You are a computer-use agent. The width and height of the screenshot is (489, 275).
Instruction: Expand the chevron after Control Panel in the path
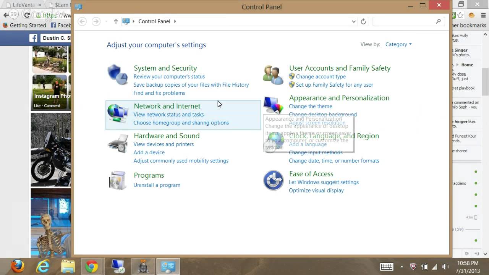pos(175,21)
